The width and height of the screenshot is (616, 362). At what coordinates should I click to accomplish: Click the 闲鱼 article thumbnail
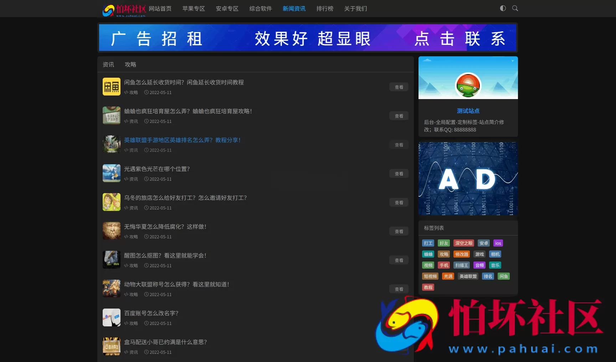pos(112,87)
